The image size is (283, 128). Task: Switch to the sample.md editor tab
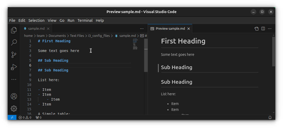(x=36, y=29)
